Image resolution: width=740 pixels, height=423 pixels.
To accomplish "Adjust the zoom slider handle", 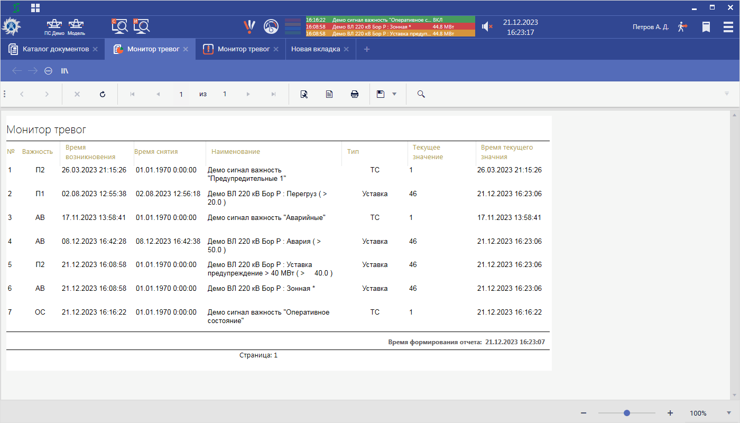I will point(626,413).
